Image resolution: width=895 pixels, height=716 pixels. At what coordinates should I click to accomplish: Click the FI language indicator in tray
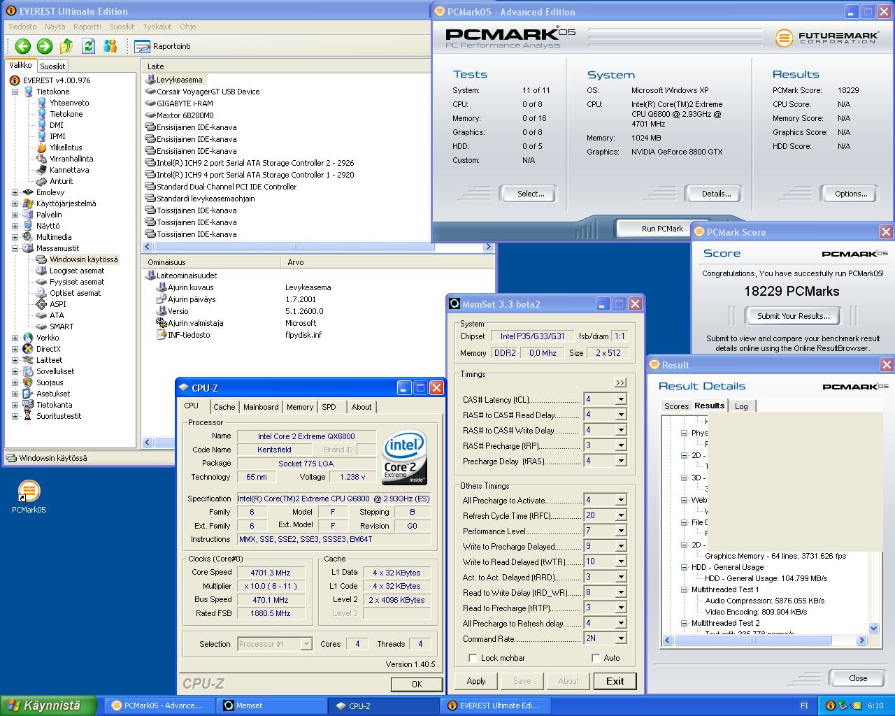(805, 706)
